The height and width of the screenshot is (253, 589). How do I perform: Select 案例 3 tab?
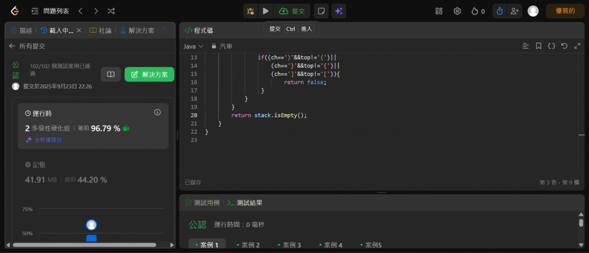click(289, 245)
